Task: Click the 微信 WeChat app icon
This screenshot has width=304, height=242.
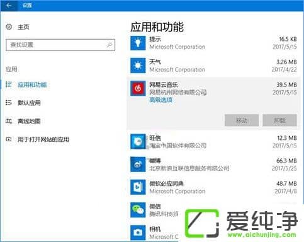Action: pos(138,210)
